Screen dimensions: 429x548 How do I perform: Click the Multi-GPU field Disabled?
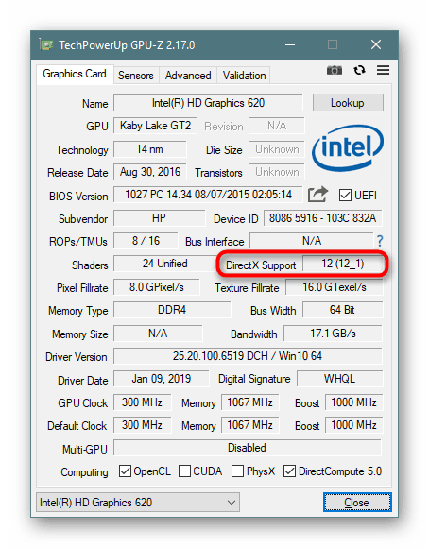point(248,448)
